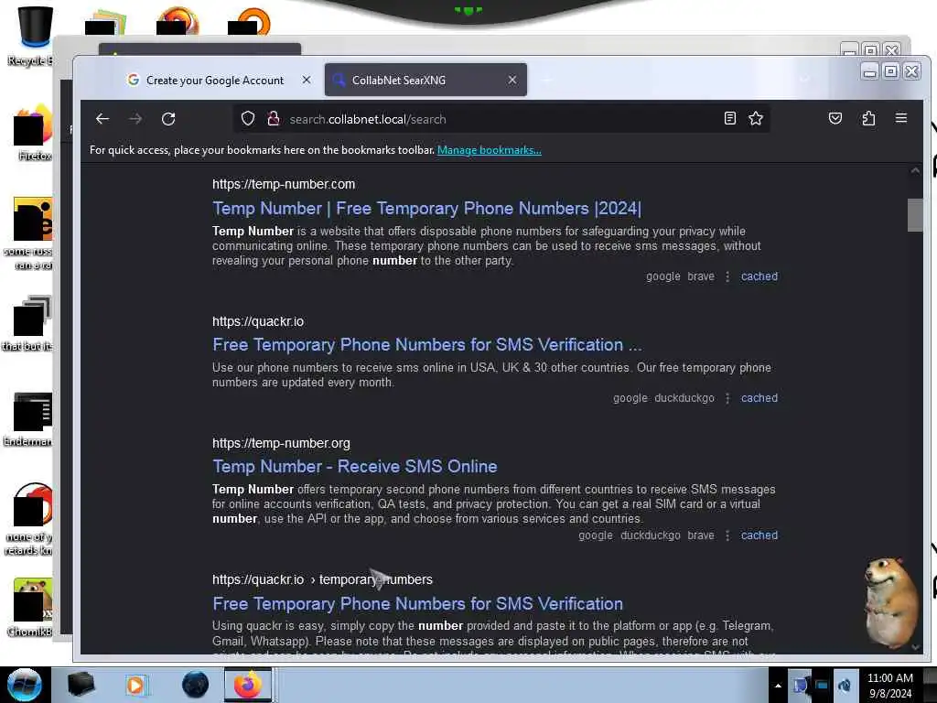937x703 pixels.
Task: Open cached link for temp-number.org result
Action: (x=759, y=535)
